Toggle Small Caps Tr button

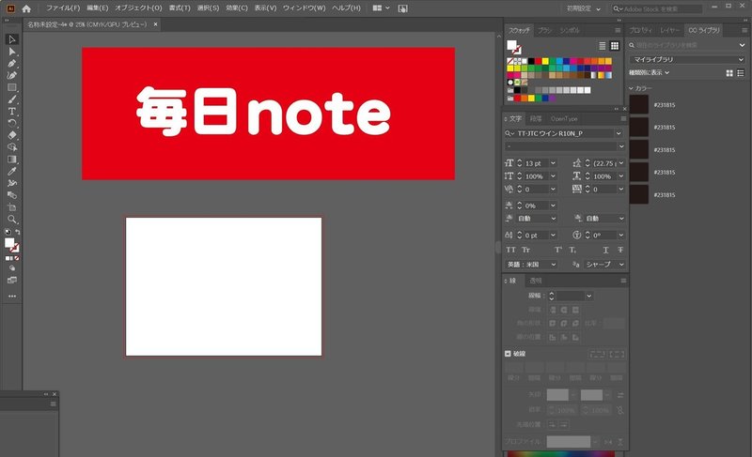(x=525, y=250)
